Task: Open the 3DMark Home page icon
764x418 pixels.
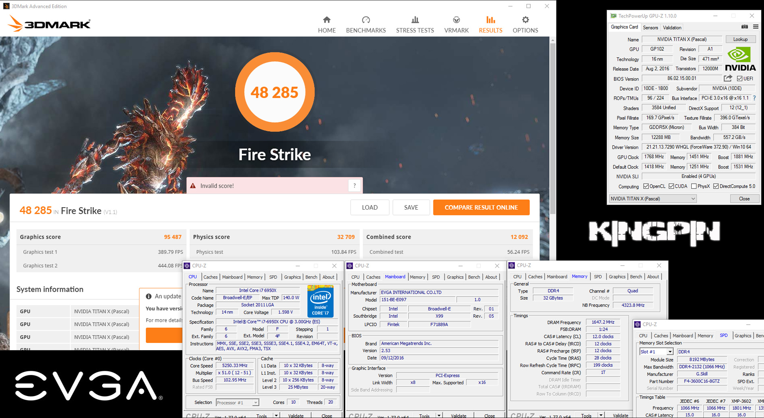Action: tap(326, 20)
